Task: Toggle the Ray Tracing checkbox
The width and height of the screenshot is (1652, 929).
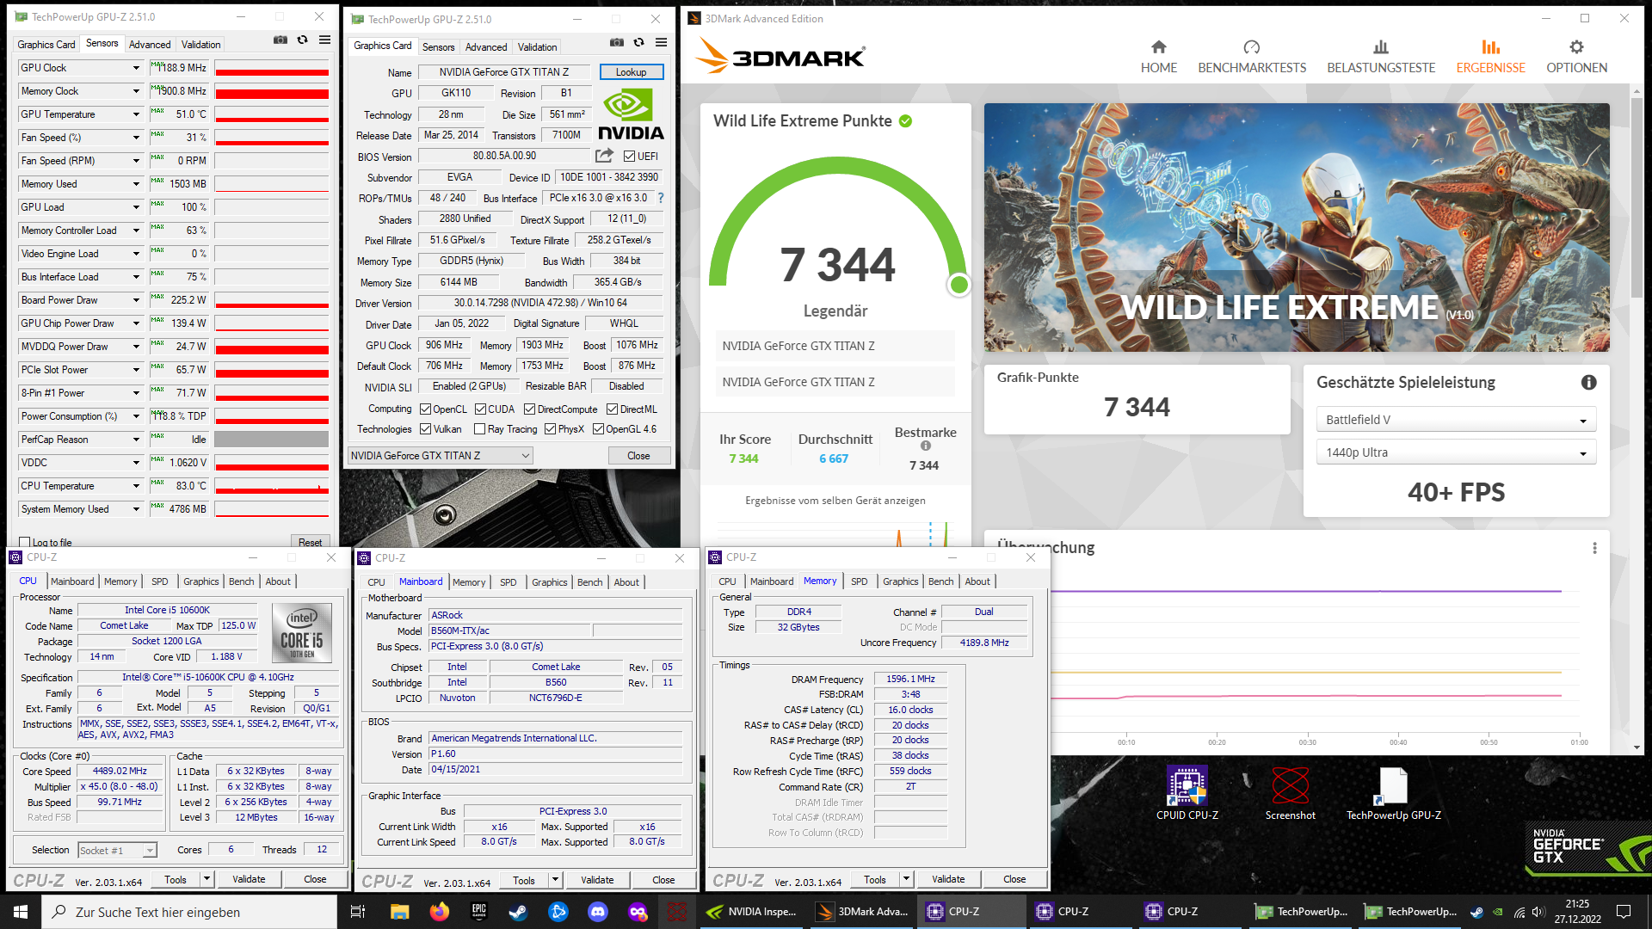Action: tap(480, 429)
